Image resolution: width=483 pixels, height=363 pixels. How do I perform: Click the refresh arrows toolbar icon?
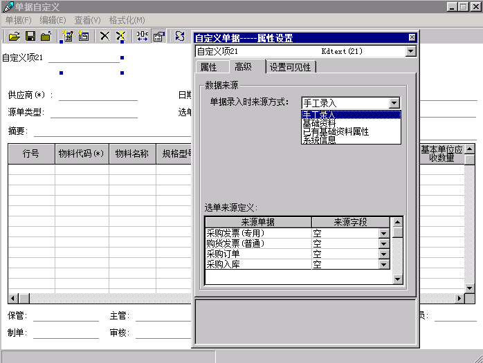pos(180,36)
